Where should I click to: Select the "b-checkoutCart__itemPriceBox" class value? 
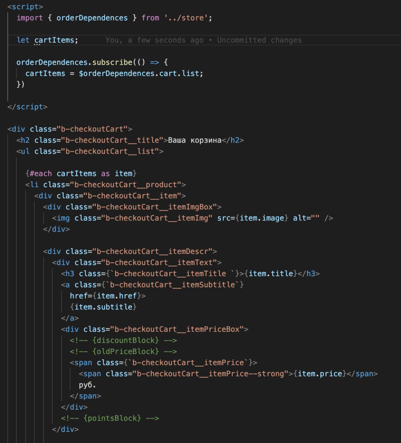click(x=177, y=329)
